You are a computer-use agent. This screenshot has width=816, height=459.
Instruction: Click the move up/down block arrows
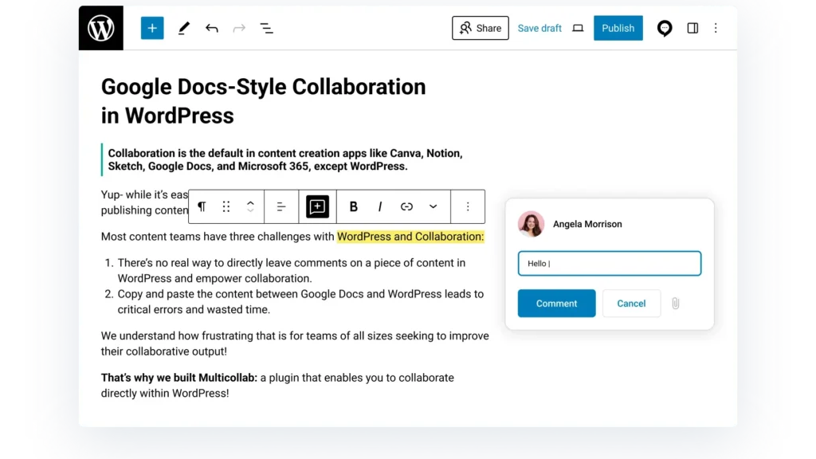[250, 206]
